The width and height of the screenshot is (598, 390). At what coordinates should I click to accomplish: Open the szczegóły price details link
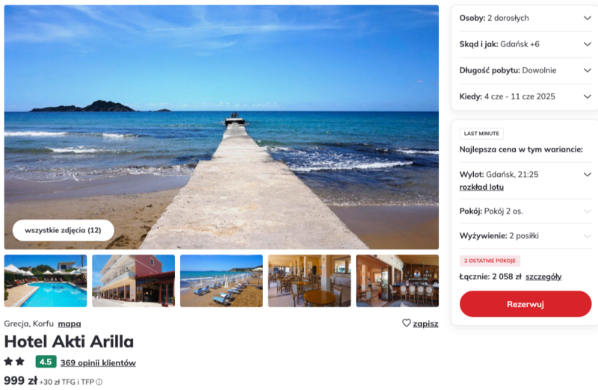point(543,276)
